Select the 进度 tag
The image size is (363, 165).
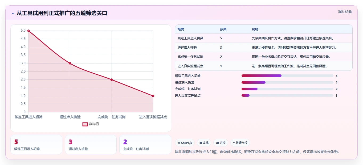click(x=221, y=143)
